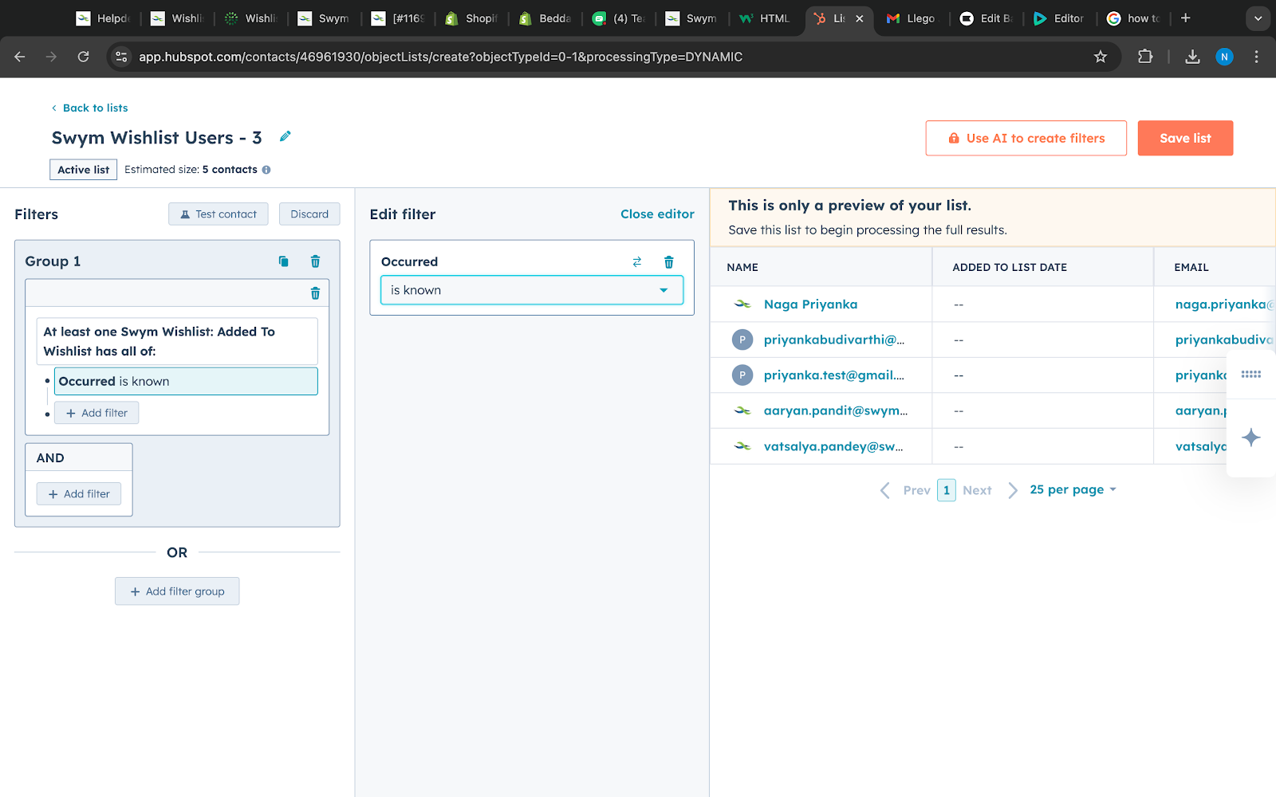The width and height of the screenshot is (1276, 797).
Task: Delete Group 1 with its trash icon
Action: 315,261
